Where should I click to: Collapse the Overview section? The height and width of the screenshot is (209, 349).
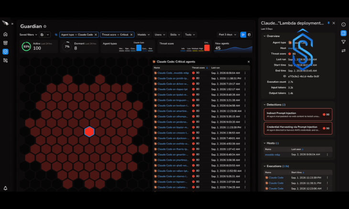[265, 36]
